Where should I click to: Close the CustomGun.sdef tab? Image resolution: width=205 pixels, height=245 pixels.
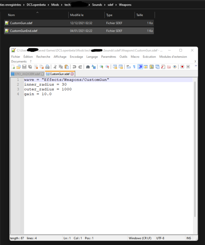(x=72, y=74)
